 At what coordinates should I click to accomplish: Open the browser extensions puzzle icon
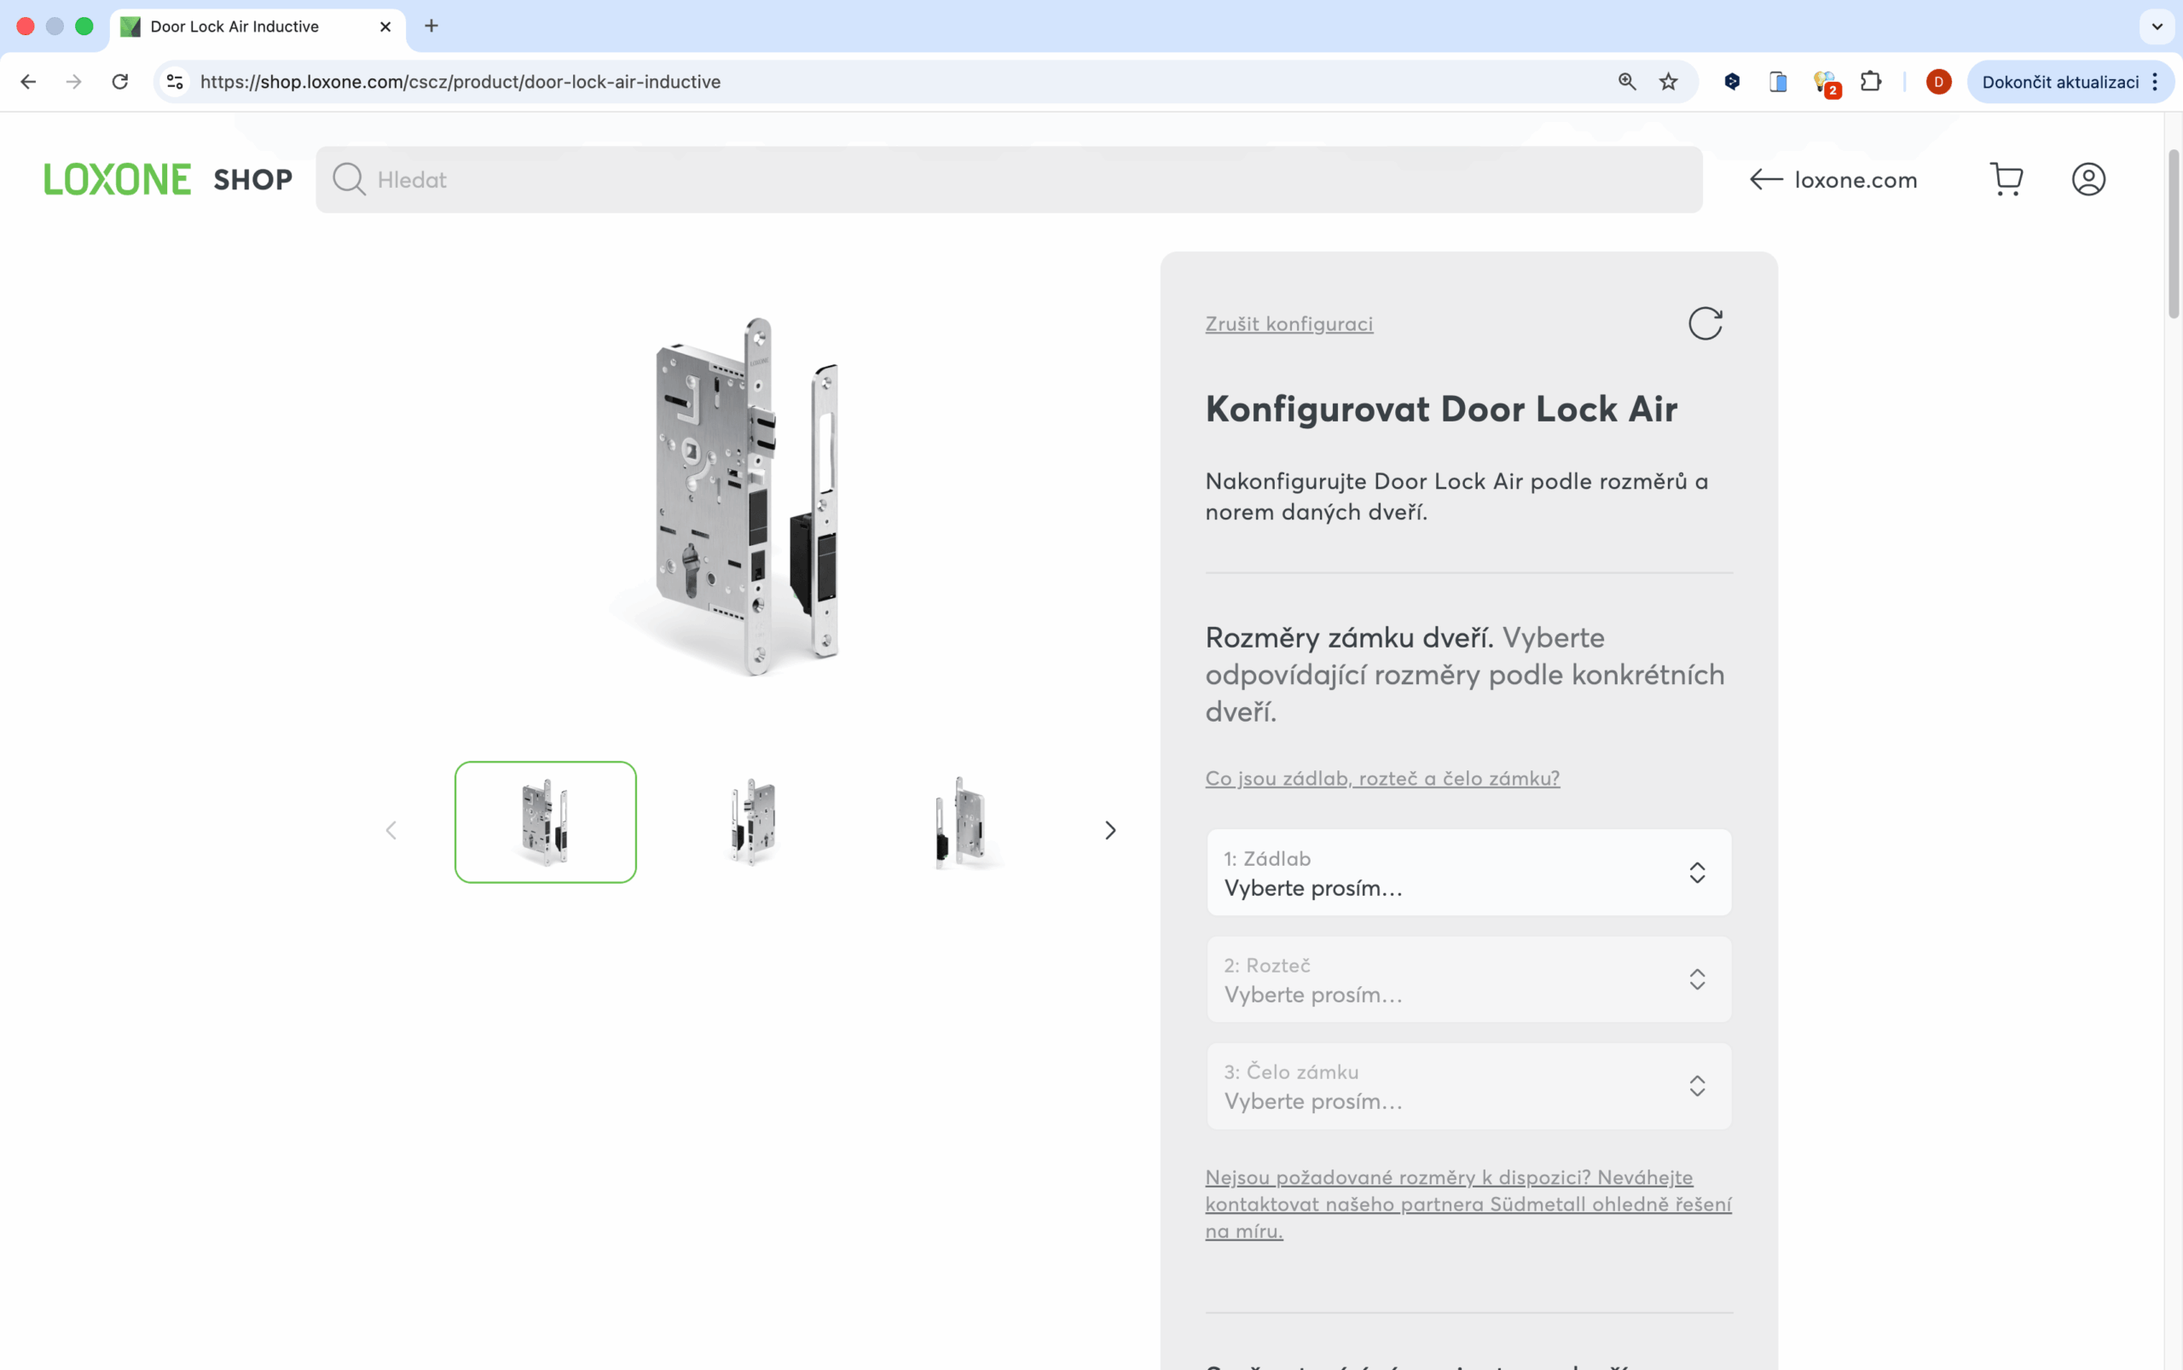coord(1869,82)
